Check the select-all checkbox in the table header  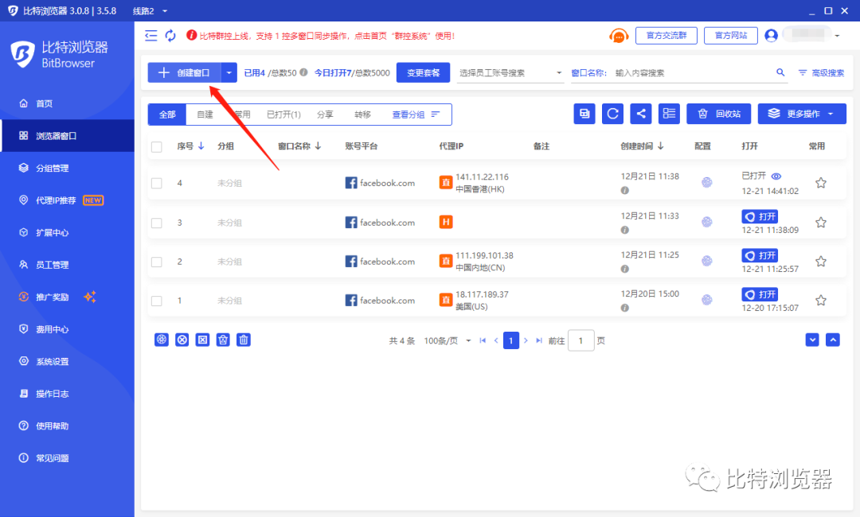[156, 146]
